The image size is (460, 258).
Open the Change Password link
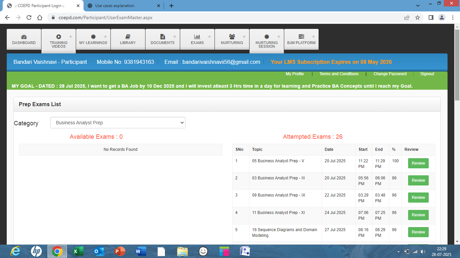[390, 74]
